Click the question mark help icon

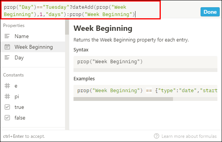[x=157, y=136]
